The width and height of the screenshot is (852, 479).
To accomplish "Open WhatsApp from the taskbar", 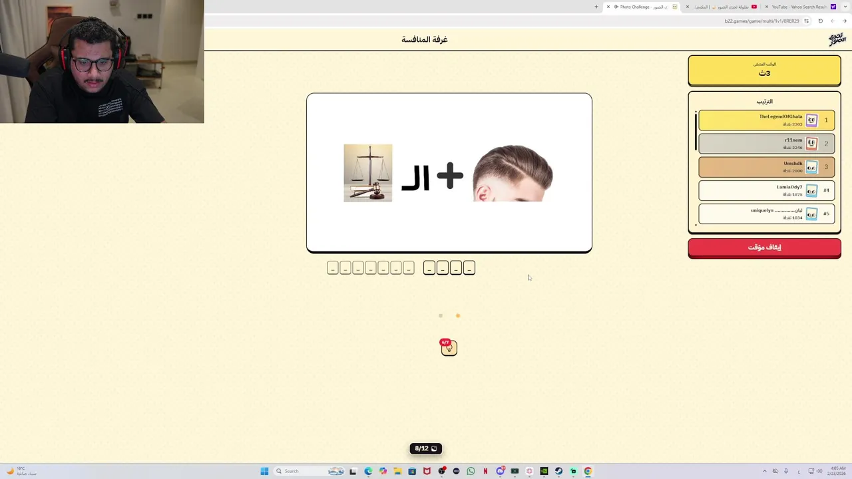I will 471,471.
